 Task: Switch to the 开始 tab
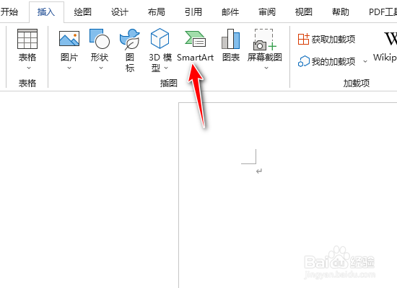[9, 12]
